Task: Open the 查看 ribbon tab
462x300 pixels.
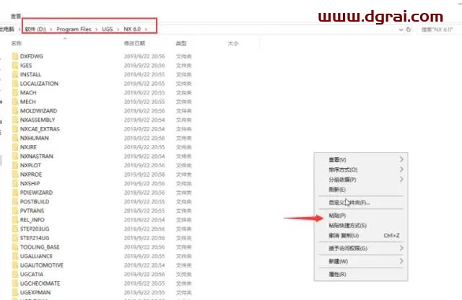Action: pos(16,16)
